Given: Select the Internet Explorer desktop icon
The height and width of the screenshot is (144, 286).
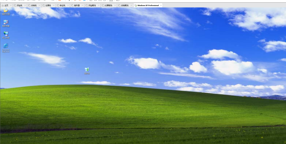Looking at the screenshot, I should [x=6, y=48].
